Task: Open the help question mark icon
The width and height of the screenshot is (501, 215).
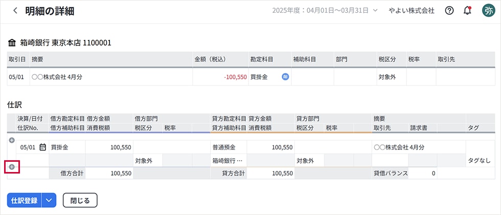Action: 449,11
